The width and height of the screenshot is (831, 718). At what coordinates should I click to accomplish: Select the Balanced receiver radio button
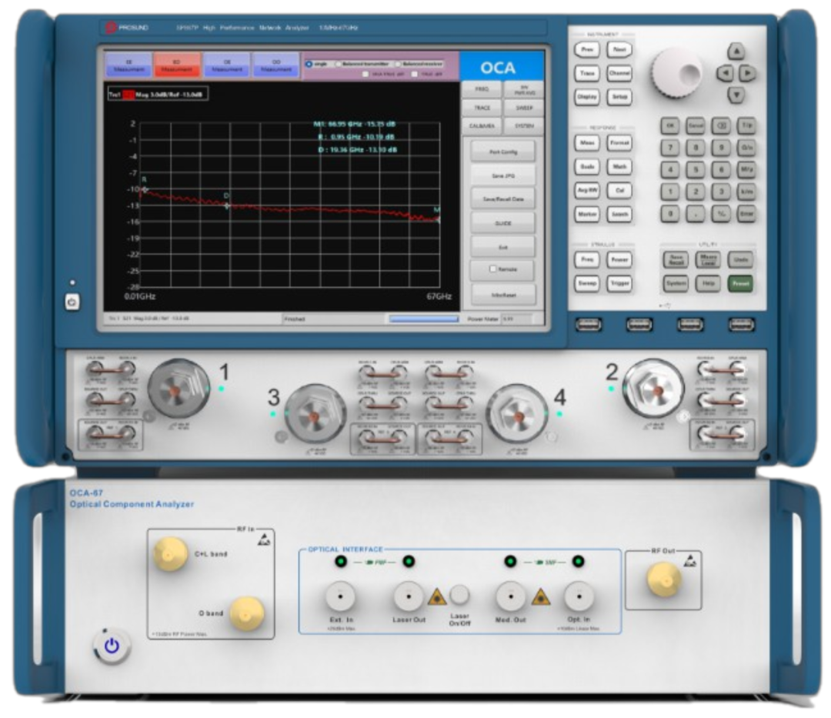(399, 64)
